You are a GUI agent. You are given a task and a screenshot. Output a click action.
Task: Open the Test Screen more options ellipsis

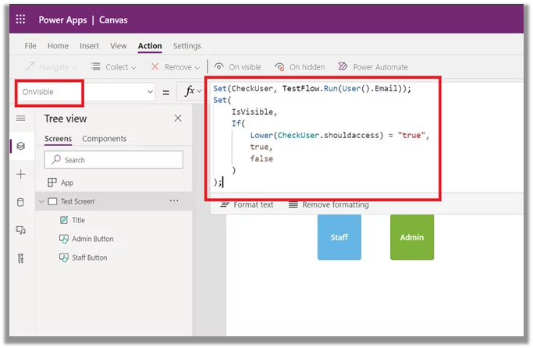pyautogui.click(x=174, y=201)
